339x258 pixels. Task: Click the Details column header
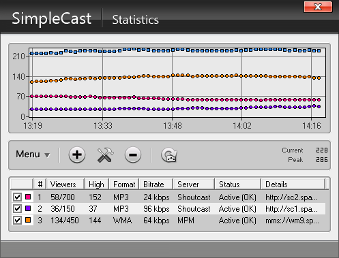(x=293, y=184)
